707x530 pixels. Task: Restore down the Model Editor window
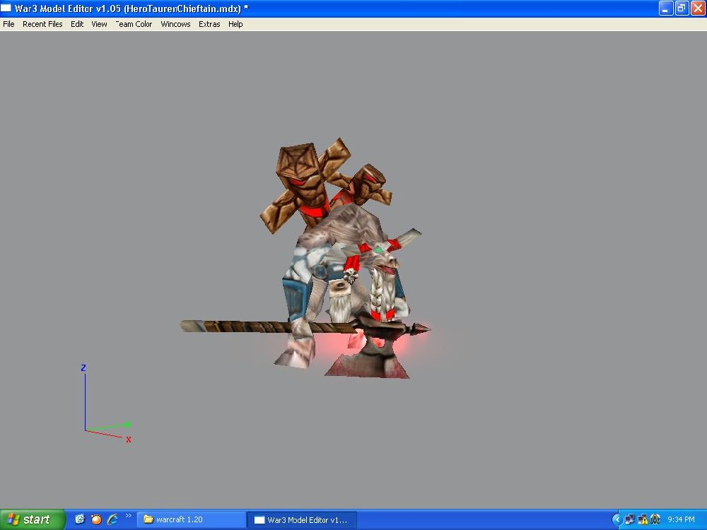(682, 8)
